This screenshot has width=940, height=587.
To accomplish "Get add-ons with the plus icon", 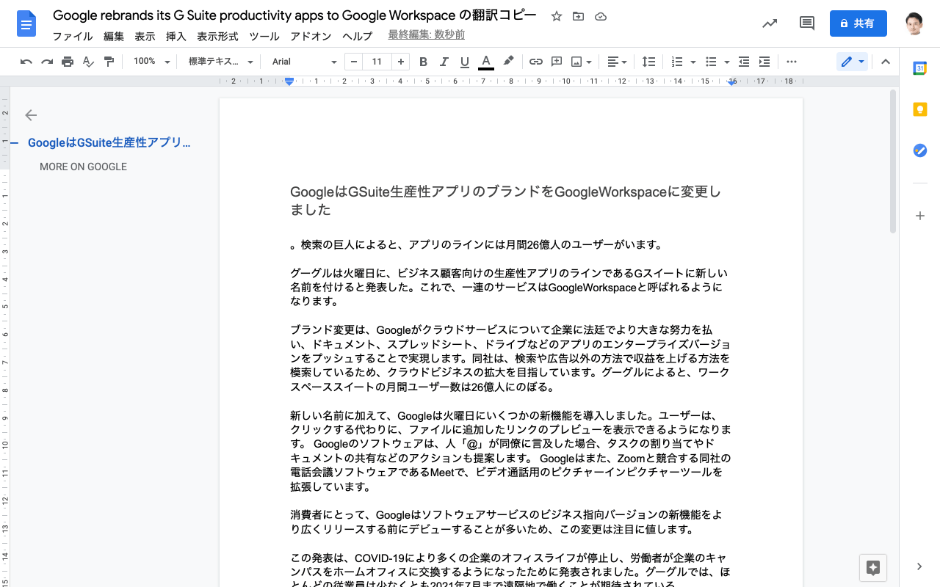I will [919, 216].
